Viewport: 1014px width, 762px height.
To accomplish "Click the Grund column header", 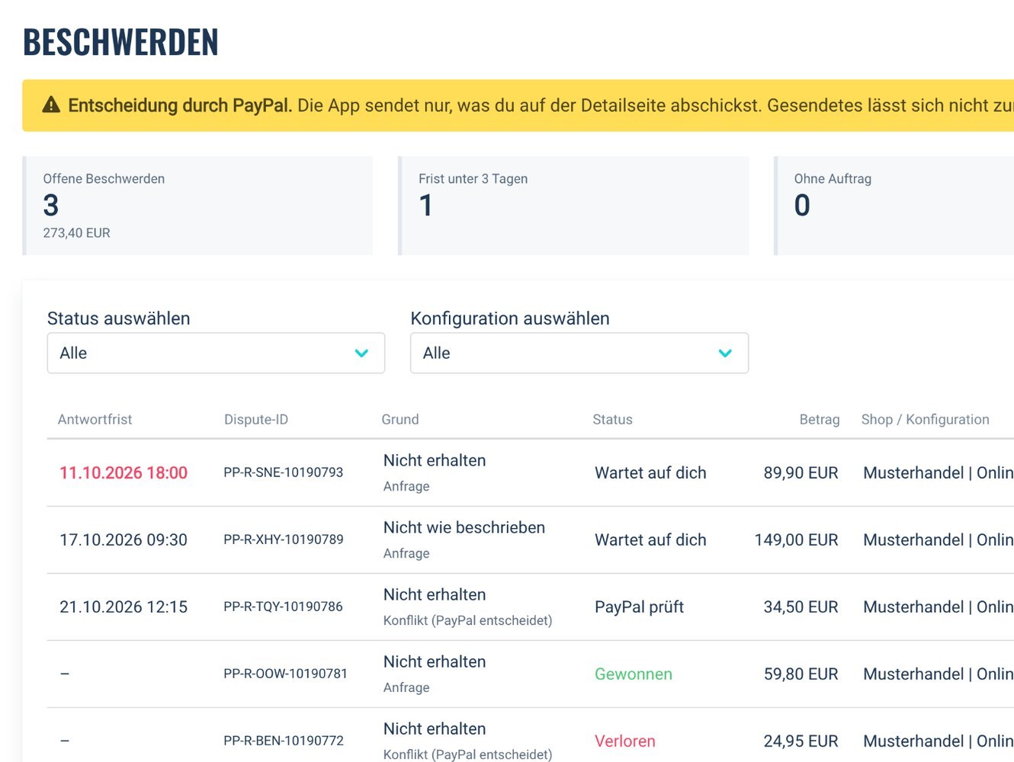I will point(400,419).
